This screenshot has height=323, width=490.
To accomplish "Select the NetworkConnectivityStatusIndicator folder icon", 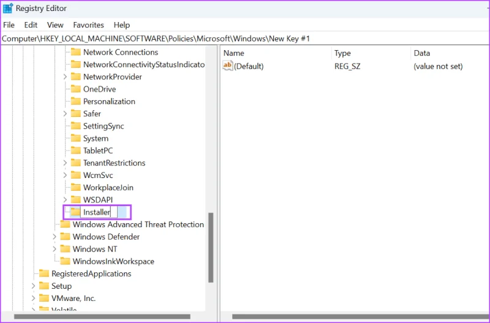I will point(75,64).
